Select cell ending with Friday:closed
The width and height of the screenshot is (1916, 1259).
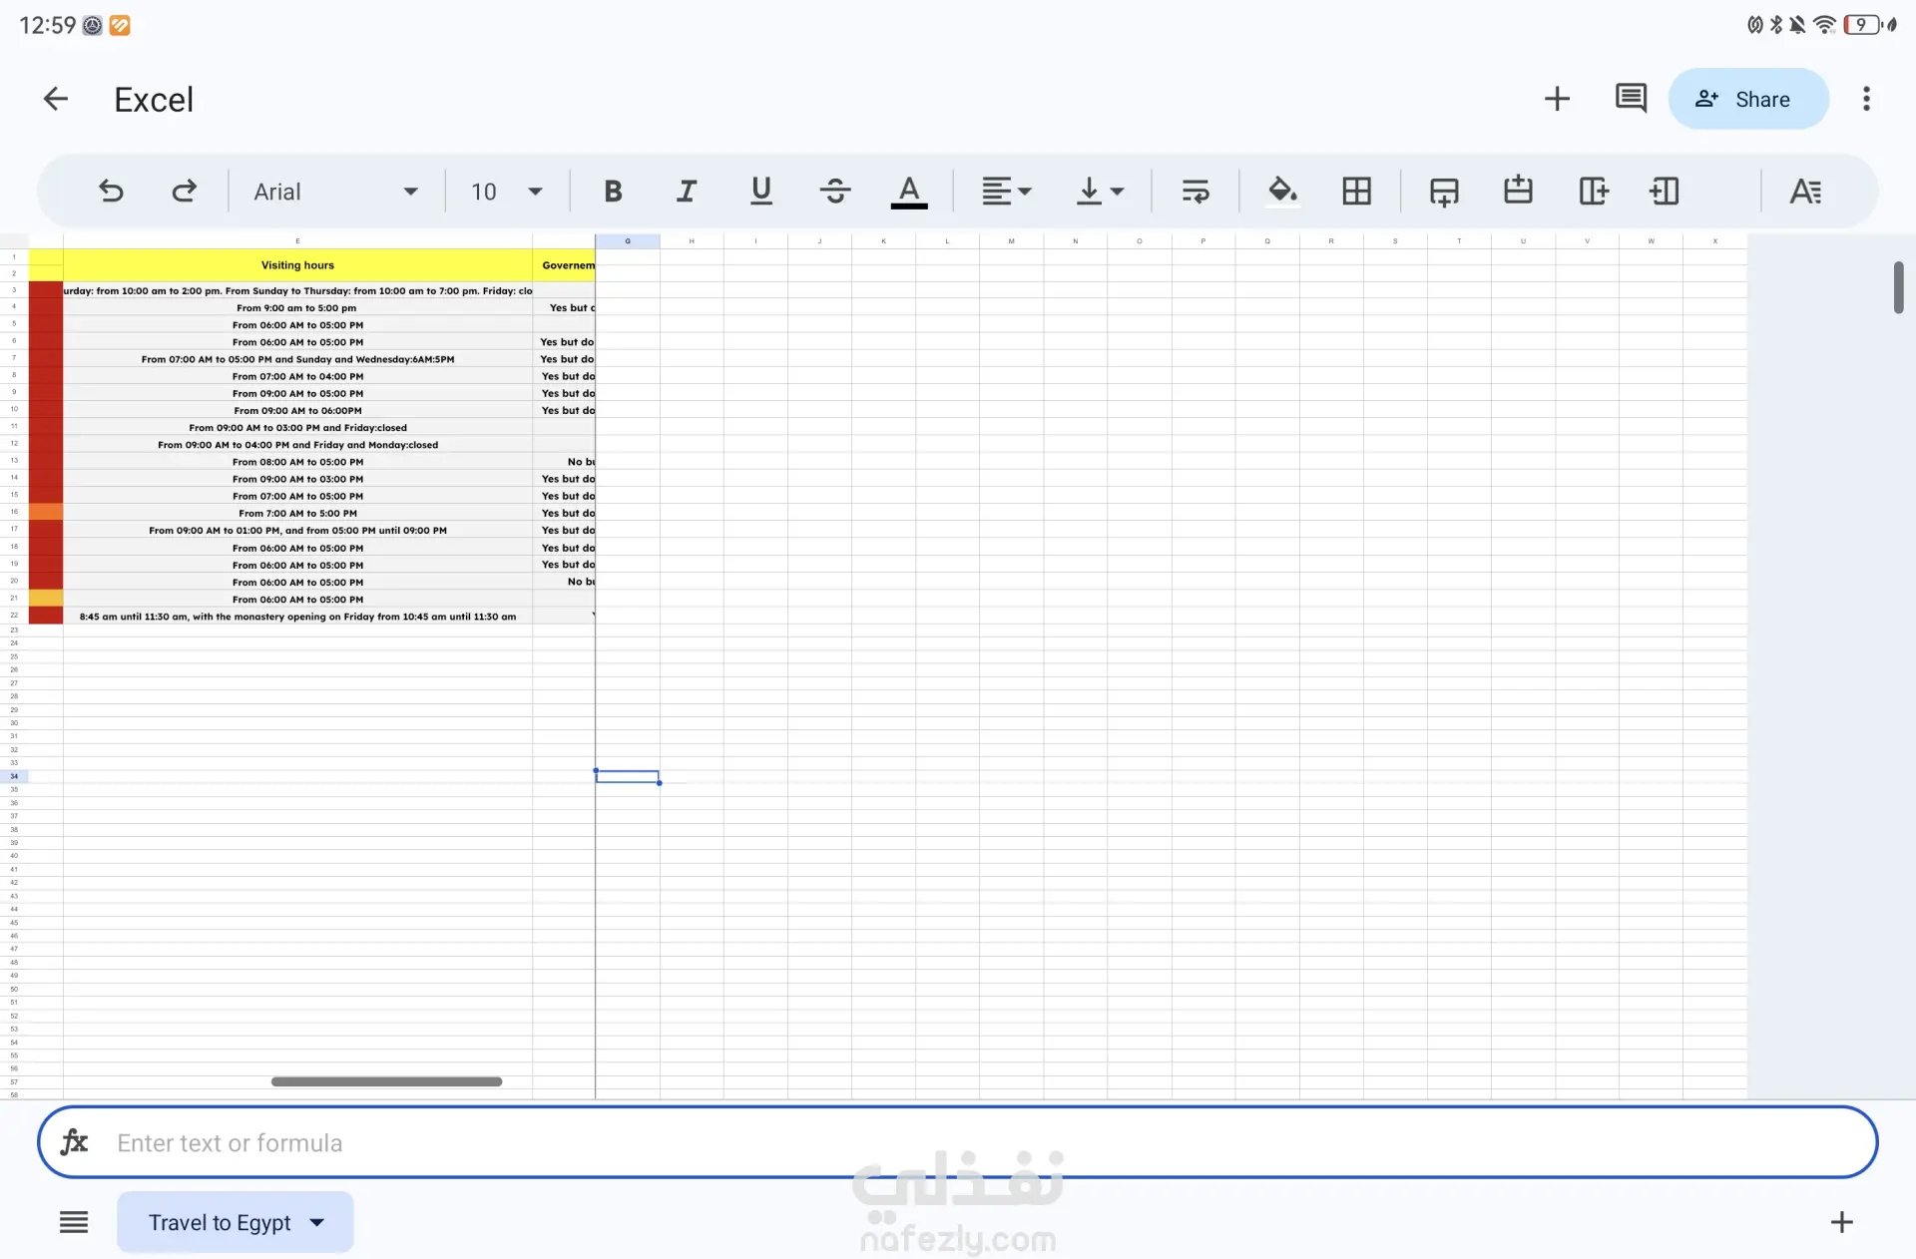point(297,428)
